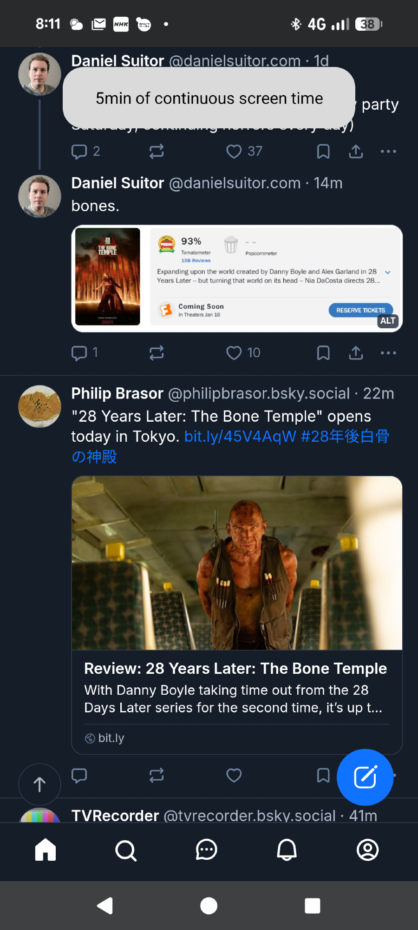The image size is (418, 930).
Task: Open ALT text badge on Bone Temple image
Action: [388, 321]
